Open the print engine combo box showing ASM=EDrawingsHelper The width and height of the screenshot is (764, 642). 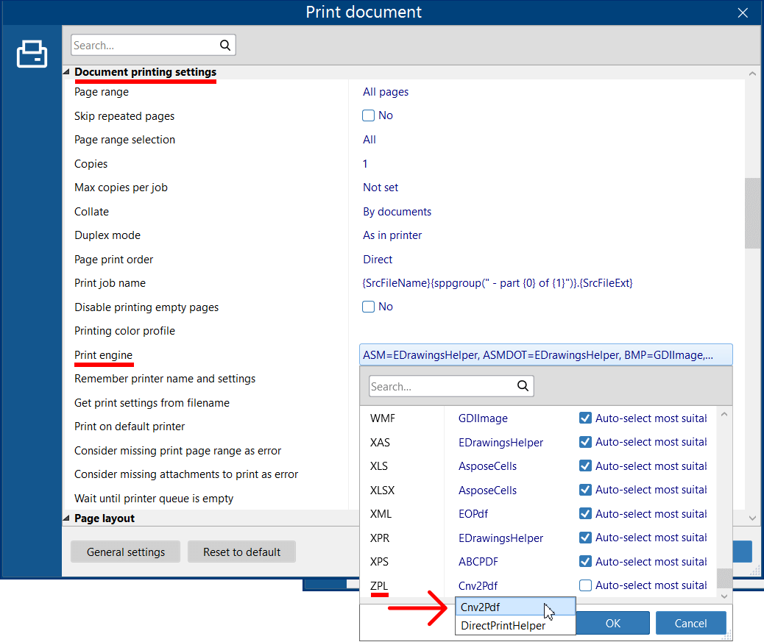(545, 354)
